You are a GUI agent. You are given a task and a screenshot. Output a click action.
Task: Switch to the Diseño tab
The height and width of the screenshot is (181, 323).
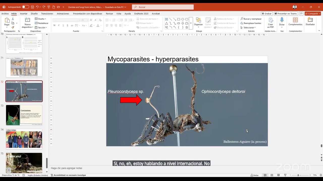34,14
